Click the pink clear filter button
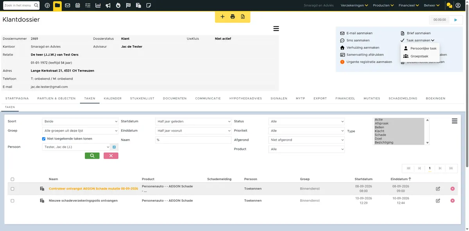This screenshot has width=469, height=231. 111,156
